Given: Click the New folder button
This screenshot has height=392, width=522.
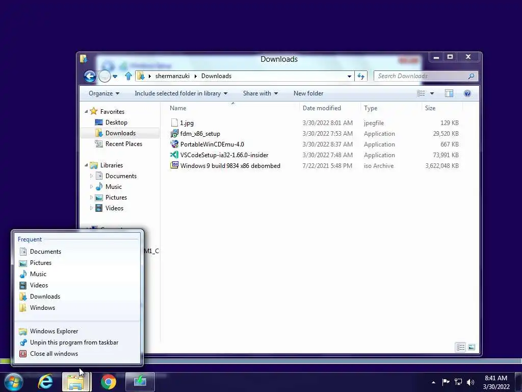Looking at the screenshot, I should tap(308, 93).
